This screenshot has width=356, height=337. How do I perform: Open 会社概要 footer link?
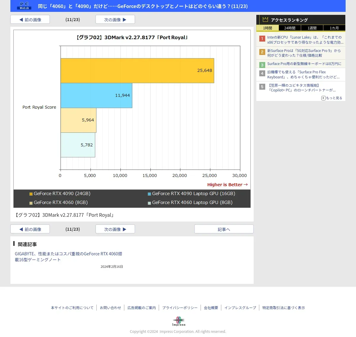[211, 308]
